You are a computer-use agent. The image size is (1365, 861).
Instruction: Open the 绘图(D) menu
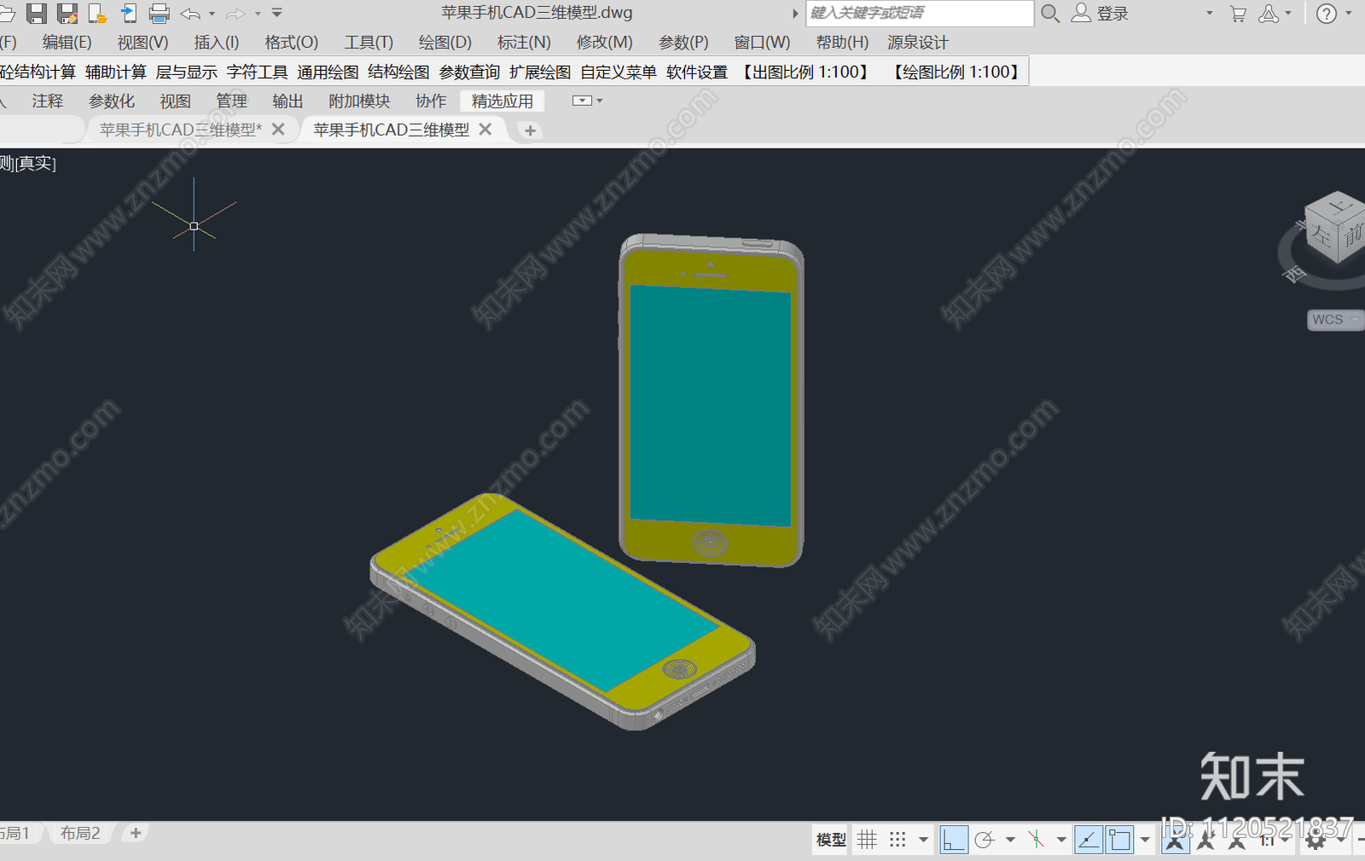point(445,43)
